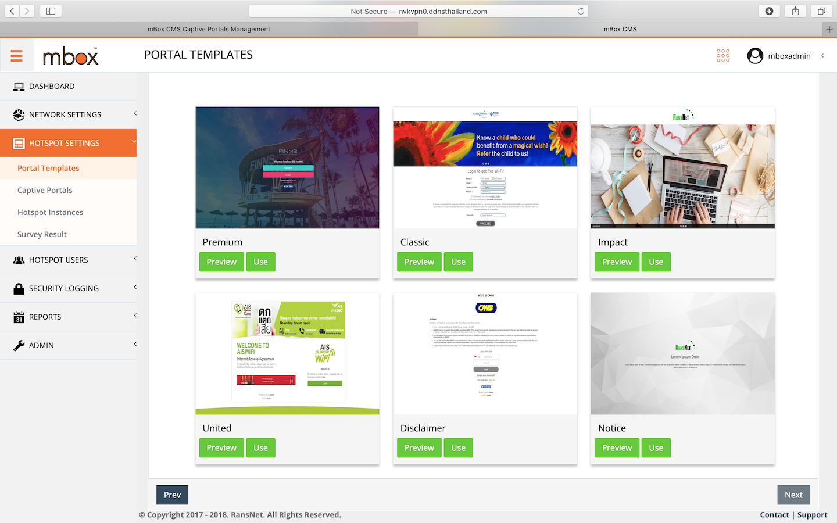Preview the Classic template
The width and height of the screenshot is (837, 523).
(x=419, y=262)
